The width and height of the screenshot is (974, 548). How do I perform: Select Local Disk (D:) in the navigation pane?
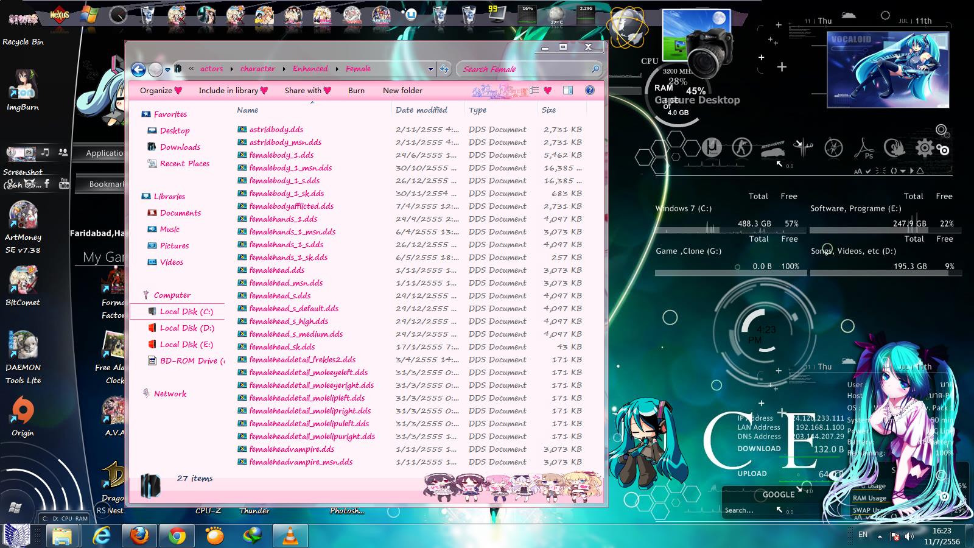187,328
